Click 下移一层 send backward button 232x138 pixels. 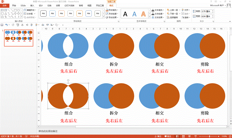pyautogui.click(x=173, y=14)
